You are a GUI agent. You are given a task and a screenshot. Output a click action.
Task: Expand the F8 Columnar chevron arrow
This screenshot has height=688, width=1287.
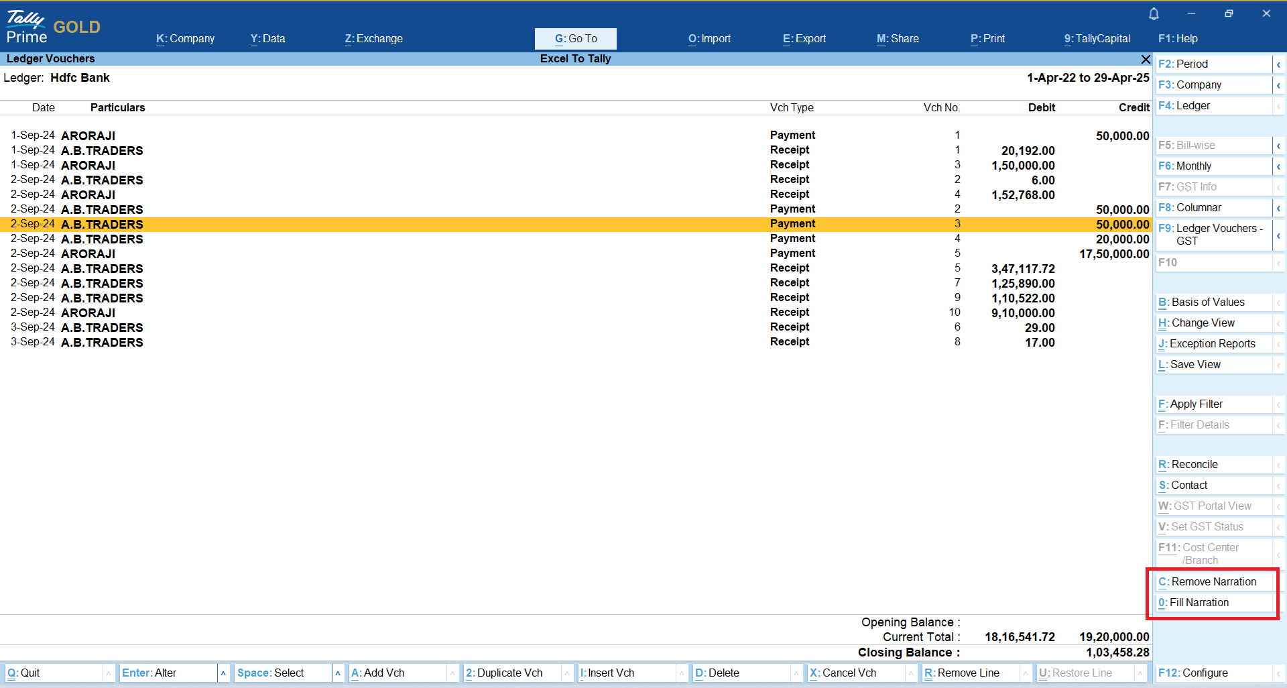(1278, 208)
